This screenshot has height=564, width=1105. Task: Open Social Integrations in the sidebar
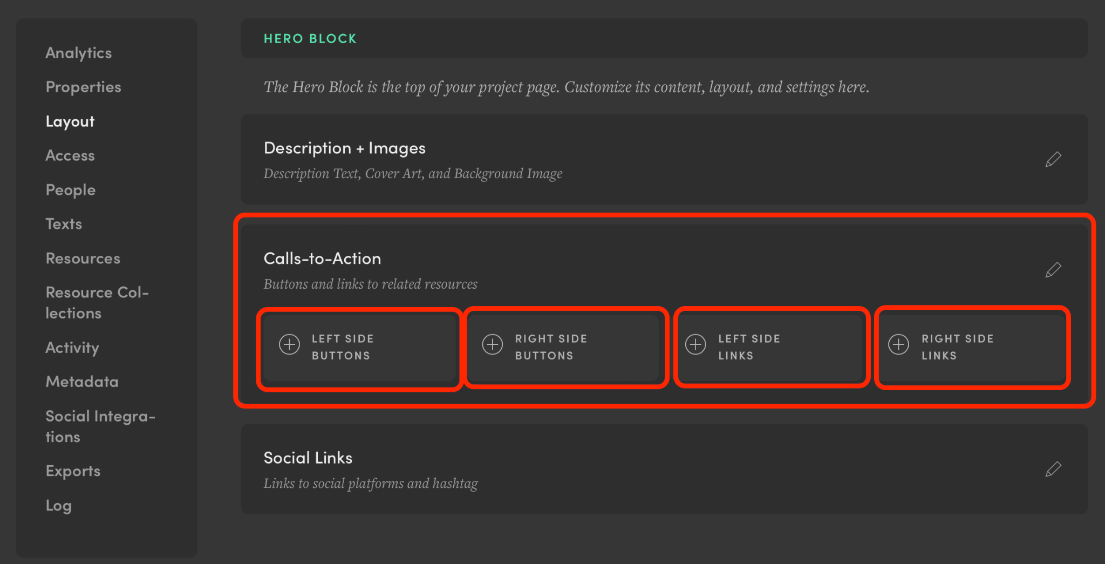point(100,426)
